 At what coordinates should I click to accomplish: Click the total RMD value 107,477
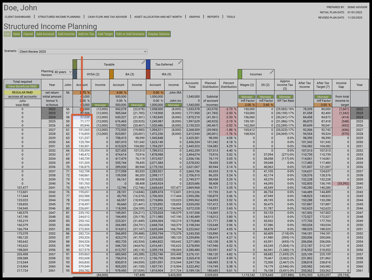pos(22,188)
